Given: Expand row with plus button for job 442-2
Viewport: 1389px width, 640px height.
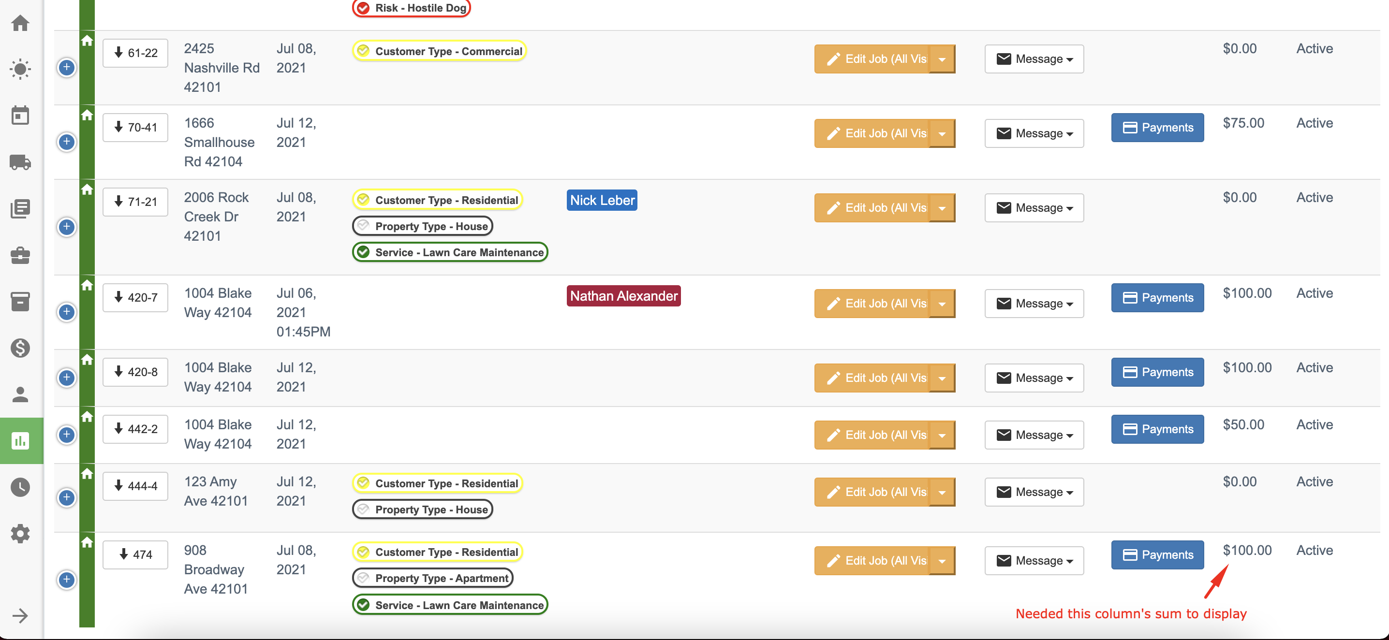Looking at the screenshot, I should coord(67,434).
